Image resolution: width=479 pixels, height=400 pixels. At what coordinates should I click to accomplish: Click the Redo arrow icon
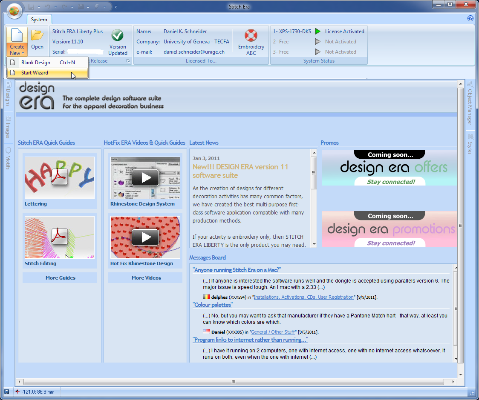pyautogui.click(x=64, y=6)
